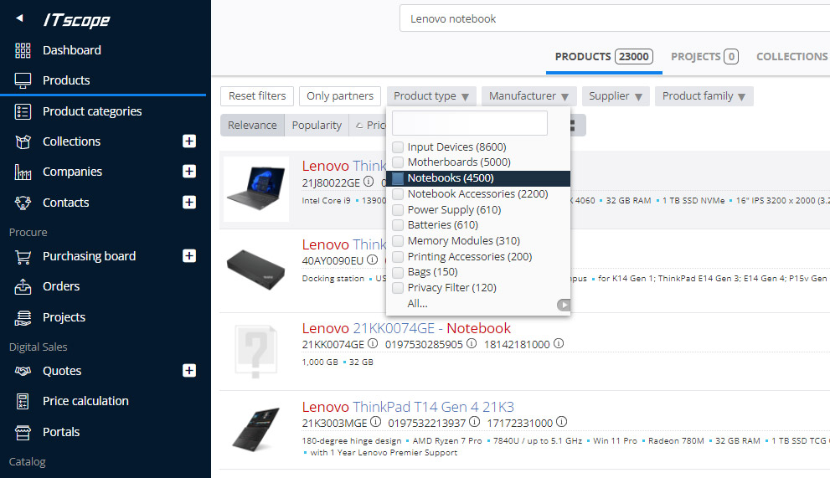Click info icon next to 18142181000
The image size is (830, 478).
pyautogui.click(x=559, y=343)
